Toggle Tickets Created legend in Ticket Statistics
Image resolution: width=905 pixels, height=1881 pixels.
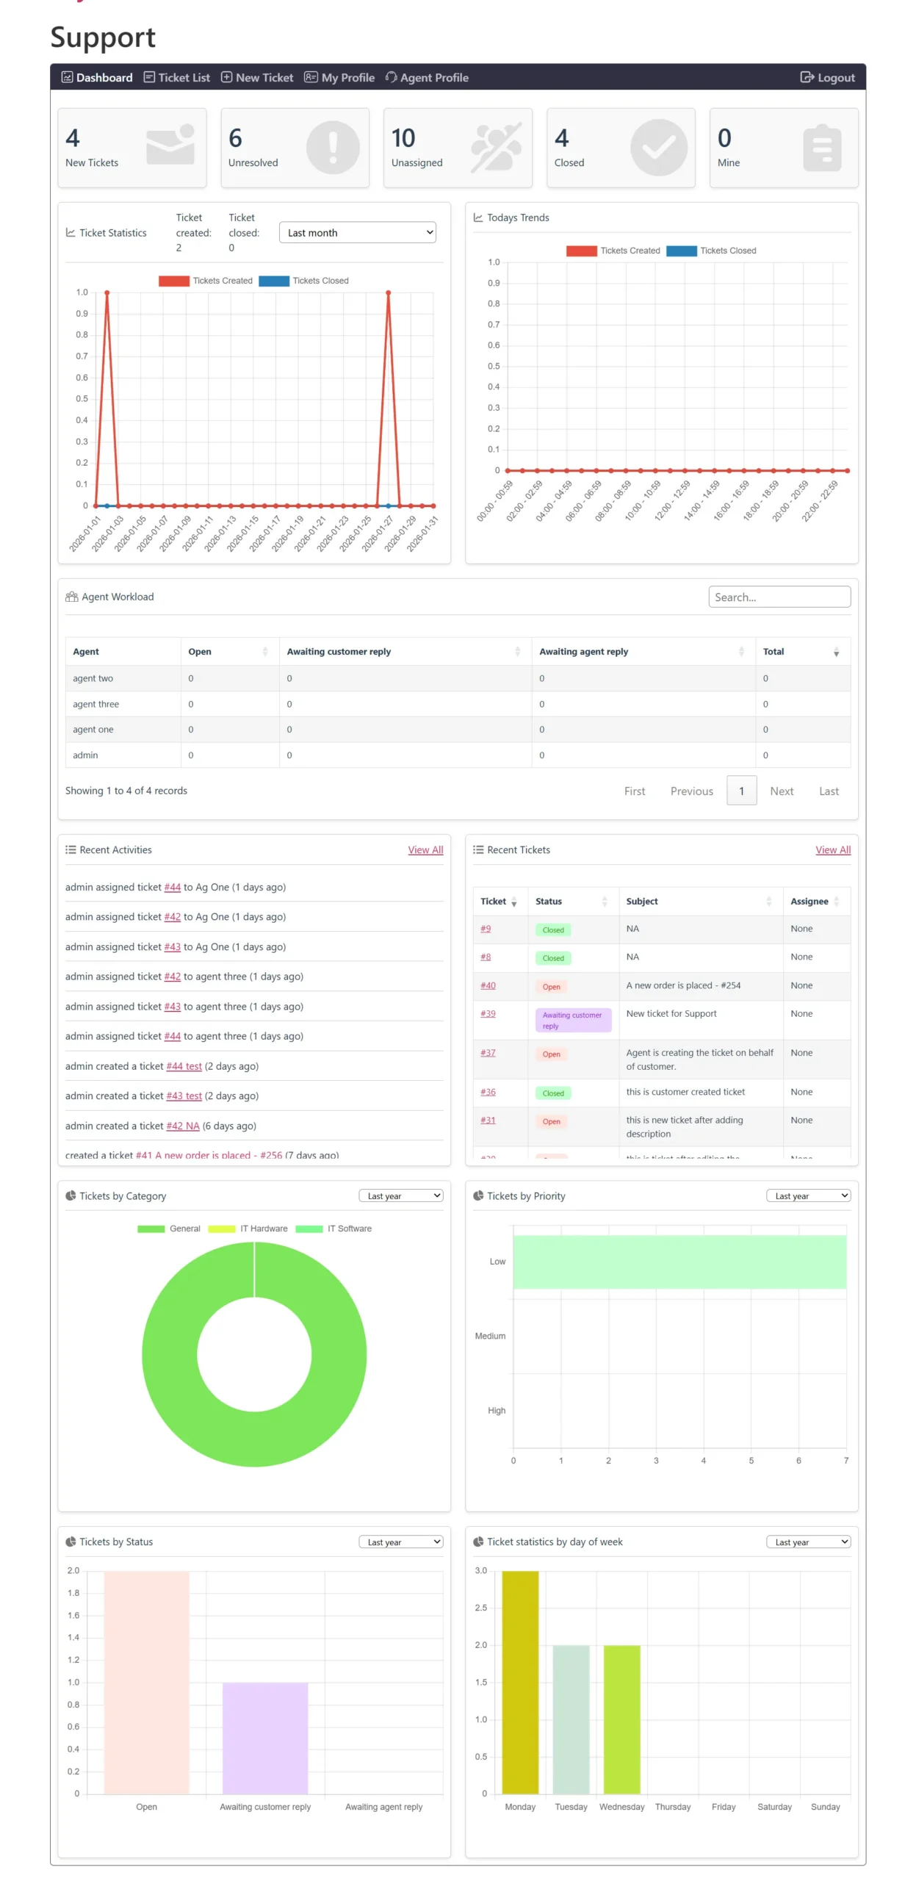(174, 281)
